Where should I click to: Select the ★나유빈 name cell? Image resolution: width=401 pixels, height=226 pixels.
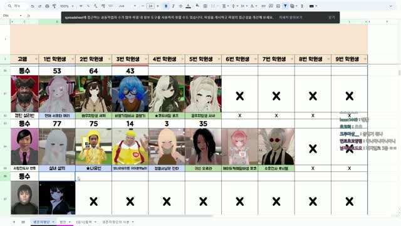tap(93, 168)
